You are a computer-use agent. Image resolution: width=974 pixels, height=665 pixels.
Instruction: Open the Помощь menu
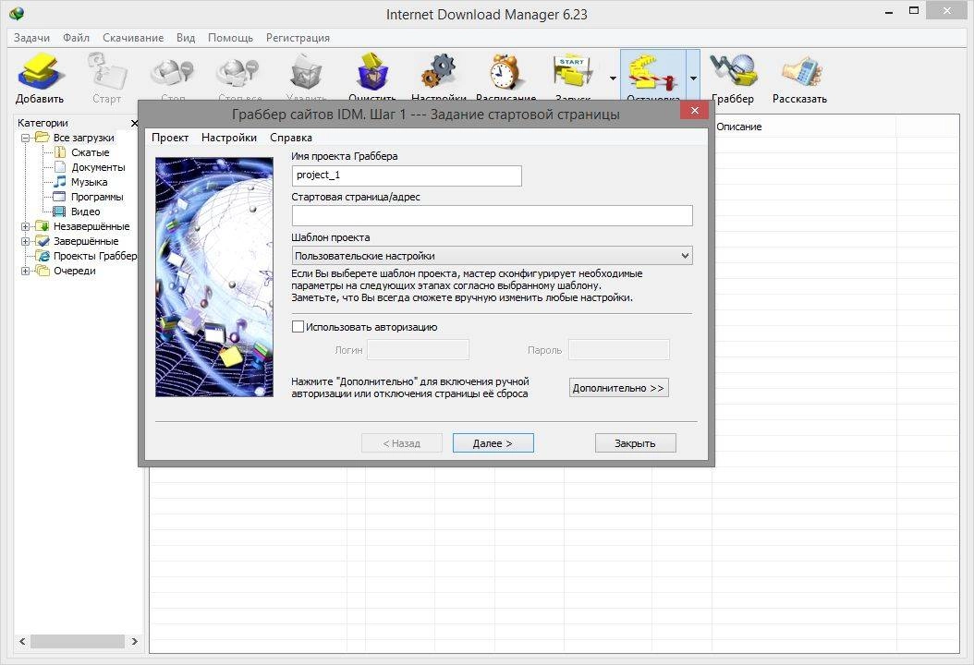(x=230, y=38)
